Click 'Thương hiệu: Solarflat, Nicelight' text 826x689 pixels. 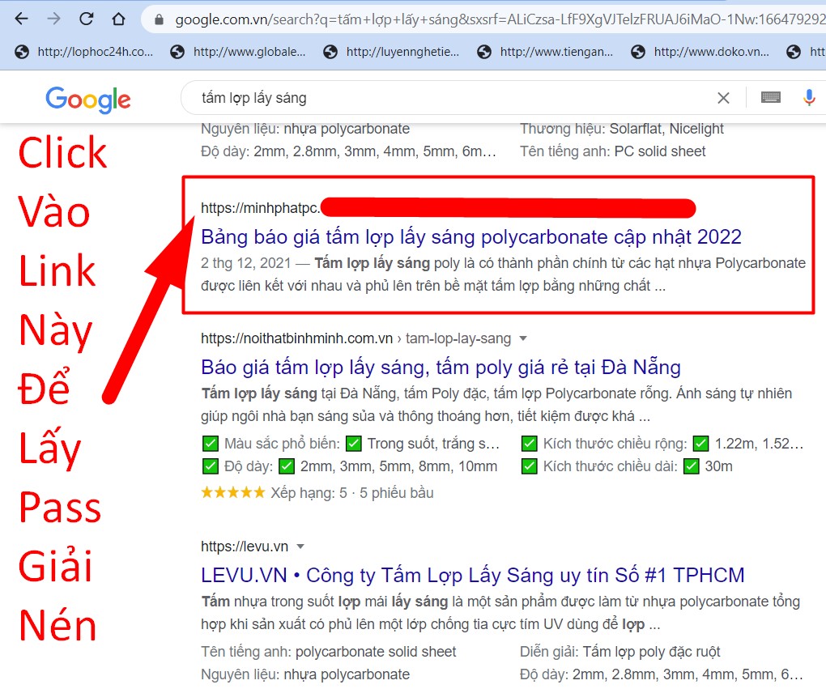point(622,129)
